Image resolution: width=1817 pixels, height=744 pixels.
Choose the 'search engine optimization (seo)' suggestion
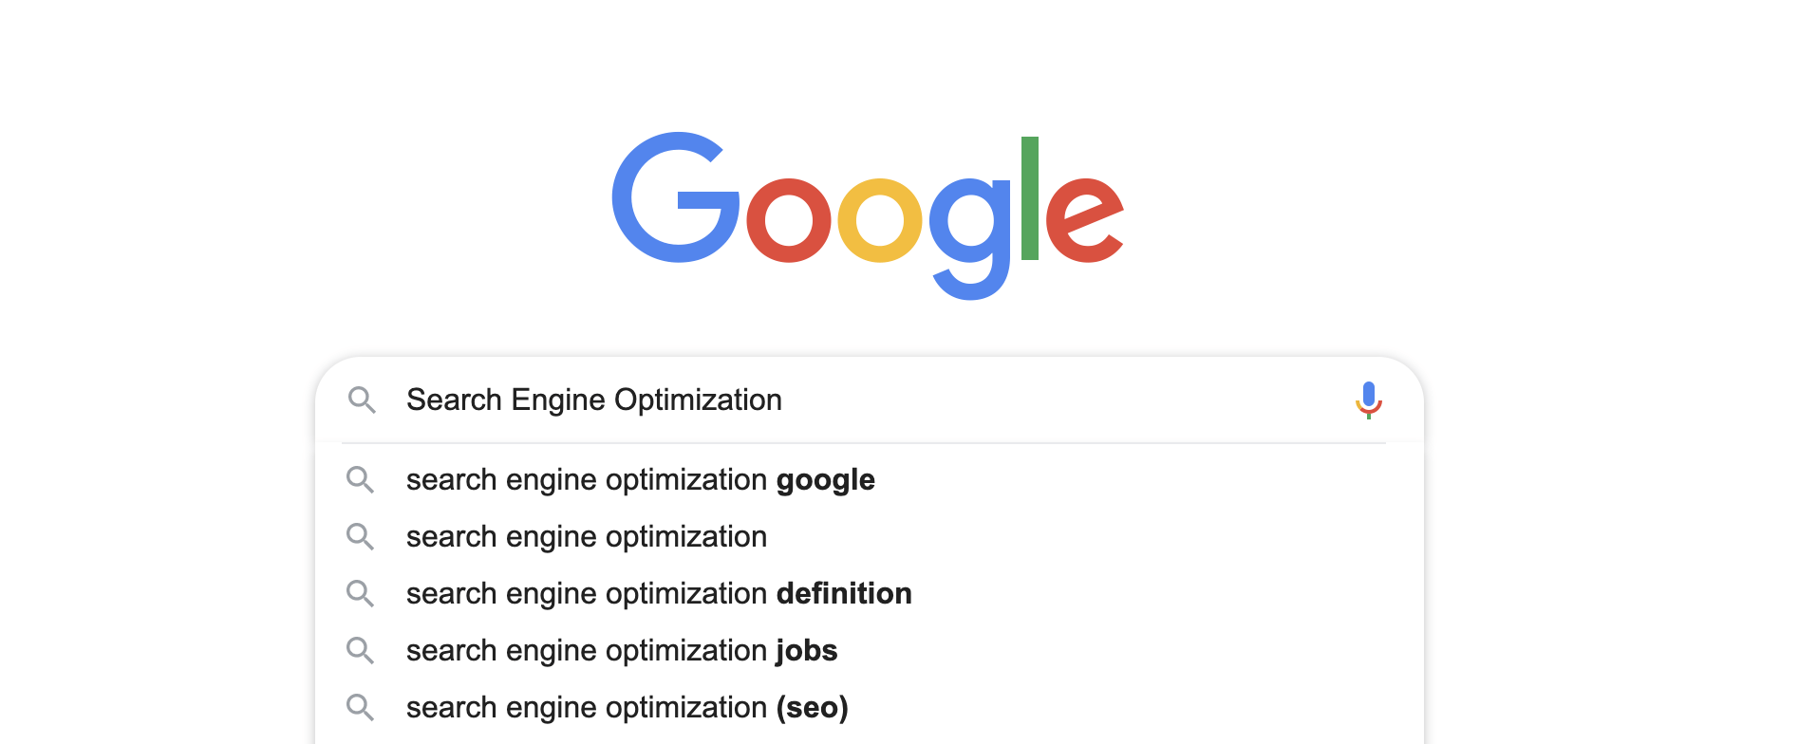[x=870, y=707]
